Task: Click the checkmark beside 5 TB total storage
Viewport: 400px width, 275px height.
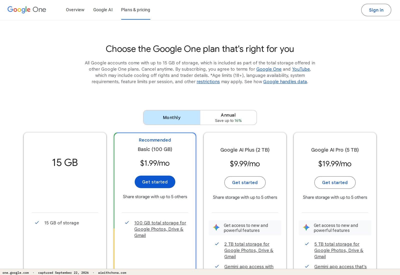Action: (x=307, y=244)
